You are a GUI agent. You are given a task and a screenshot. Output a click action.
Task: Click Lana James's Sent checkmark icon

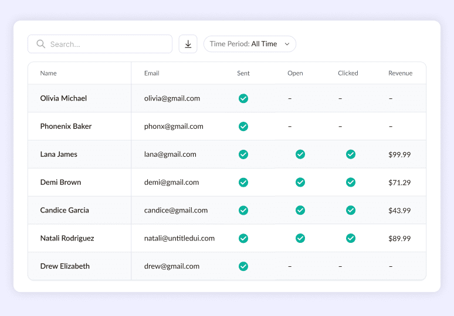(243, 154)
